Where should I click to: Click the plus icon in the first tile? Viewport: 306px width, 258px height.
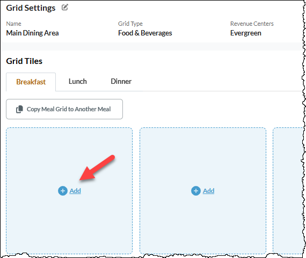[63, 191]
